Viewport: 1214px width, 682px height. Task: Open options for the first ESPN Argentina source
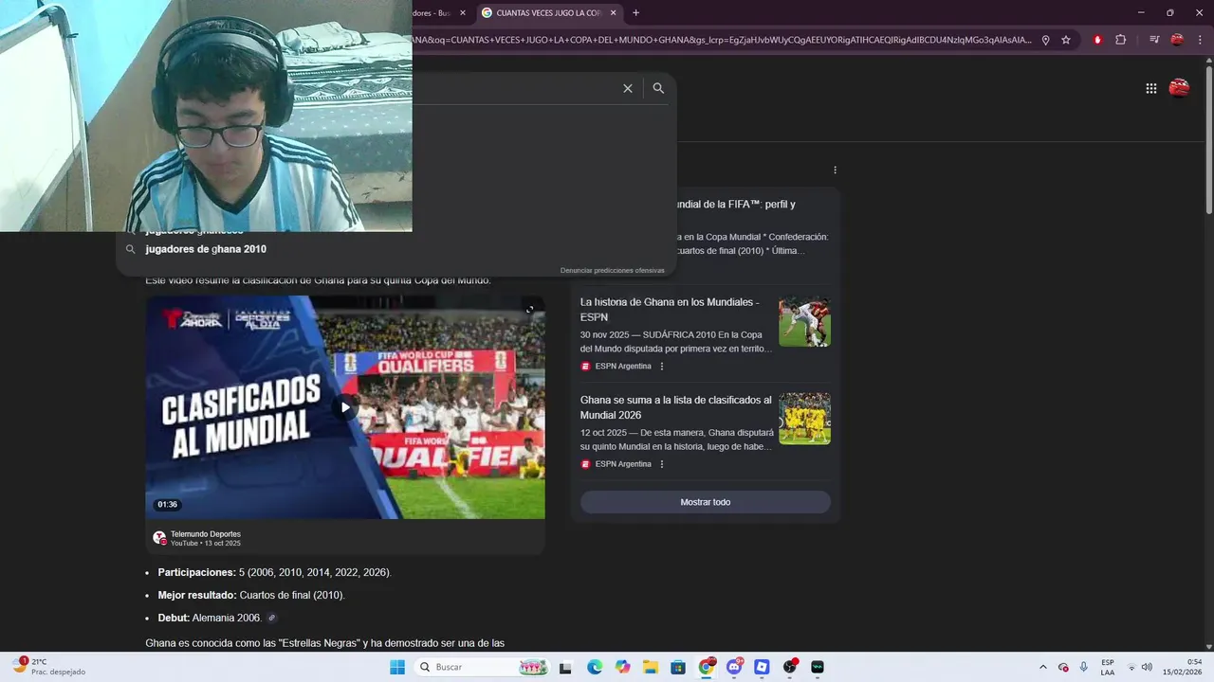[662, 367]
